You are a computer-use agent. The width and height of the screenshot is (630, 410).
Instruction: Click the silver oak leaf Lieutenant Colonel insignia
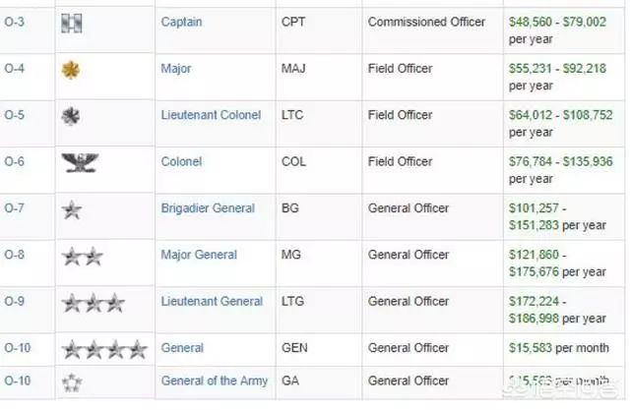[x=70, y=116]
